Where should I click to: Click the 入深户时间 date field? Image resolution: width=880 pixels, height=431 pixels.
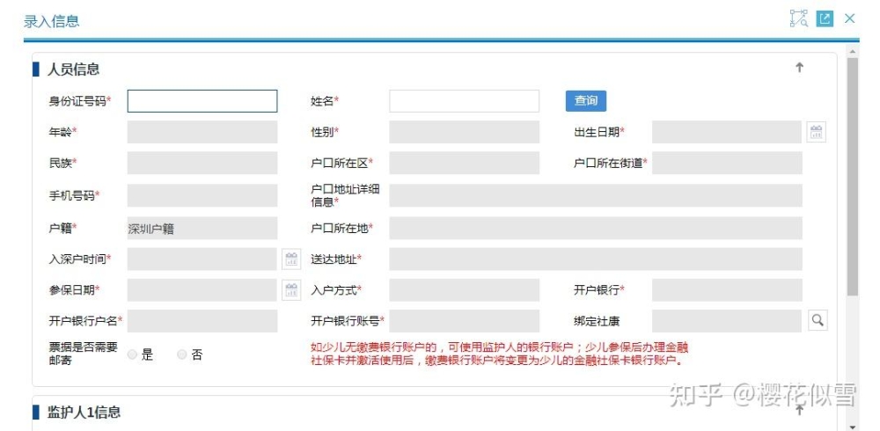pos(202,259)
